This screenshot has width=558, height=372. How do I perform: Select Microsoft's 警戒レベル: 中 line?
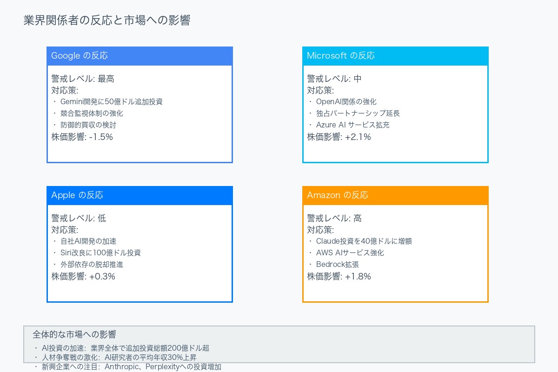[x=334, y=79]
